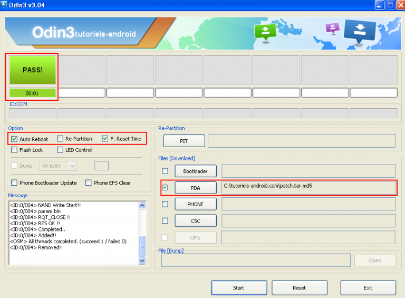Click the Bootloader file button
The image size is (405, 298).
tap(196, 171)
